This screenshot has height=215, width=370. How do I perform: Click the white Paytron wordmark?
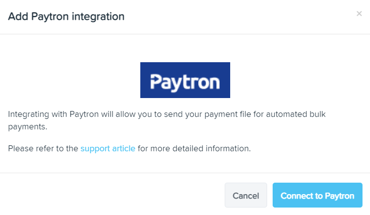[185, 82]
